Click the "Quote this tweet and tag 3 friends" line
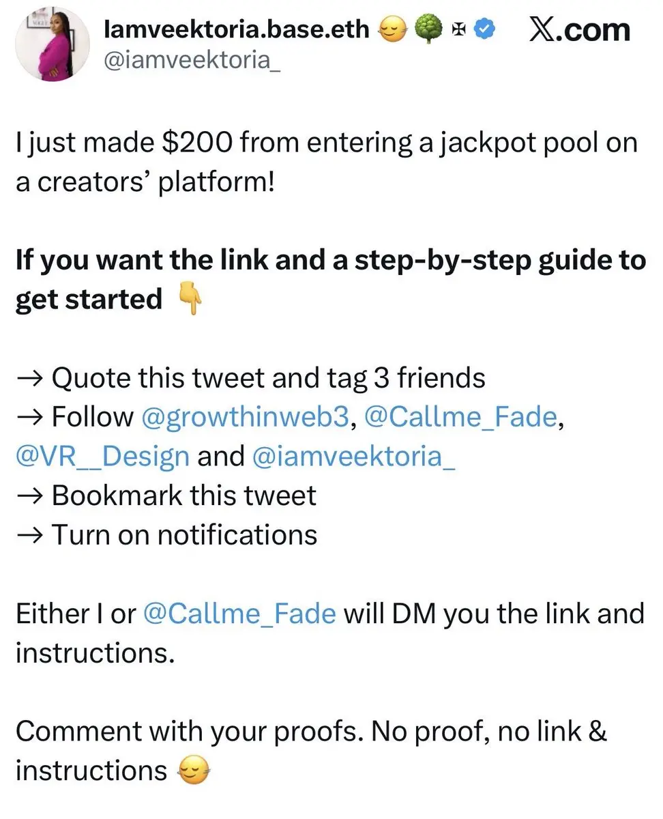The image size is (663, 819). tap(268, 377)
